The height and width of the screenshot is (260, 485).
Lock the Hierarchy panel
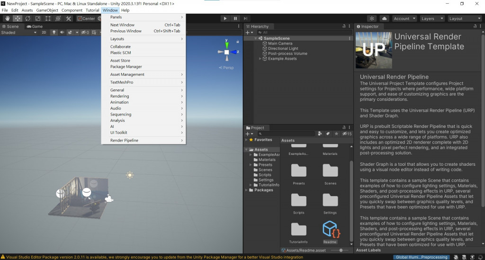pos(344,26)
